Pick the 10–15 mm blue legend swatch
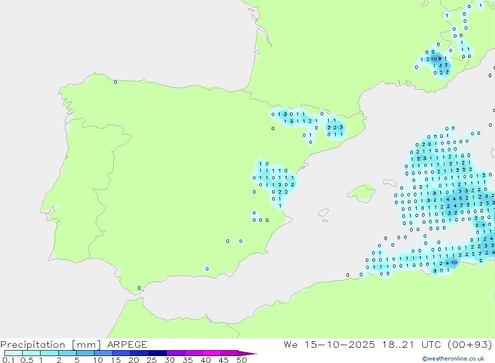The image size is (495, 363). [103, 353]
